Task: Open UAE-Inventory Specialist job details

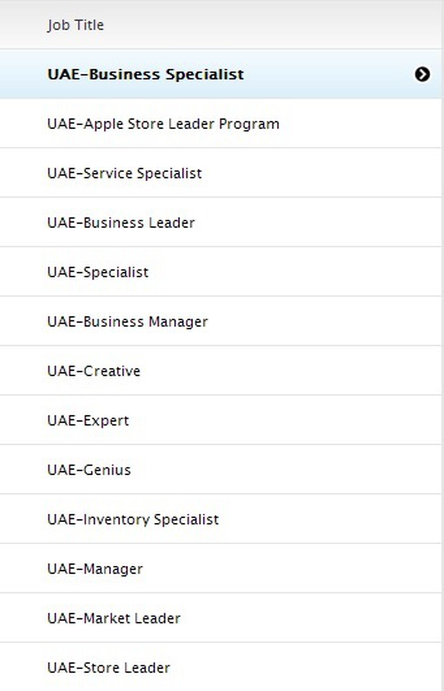Action: coord(133,520)
